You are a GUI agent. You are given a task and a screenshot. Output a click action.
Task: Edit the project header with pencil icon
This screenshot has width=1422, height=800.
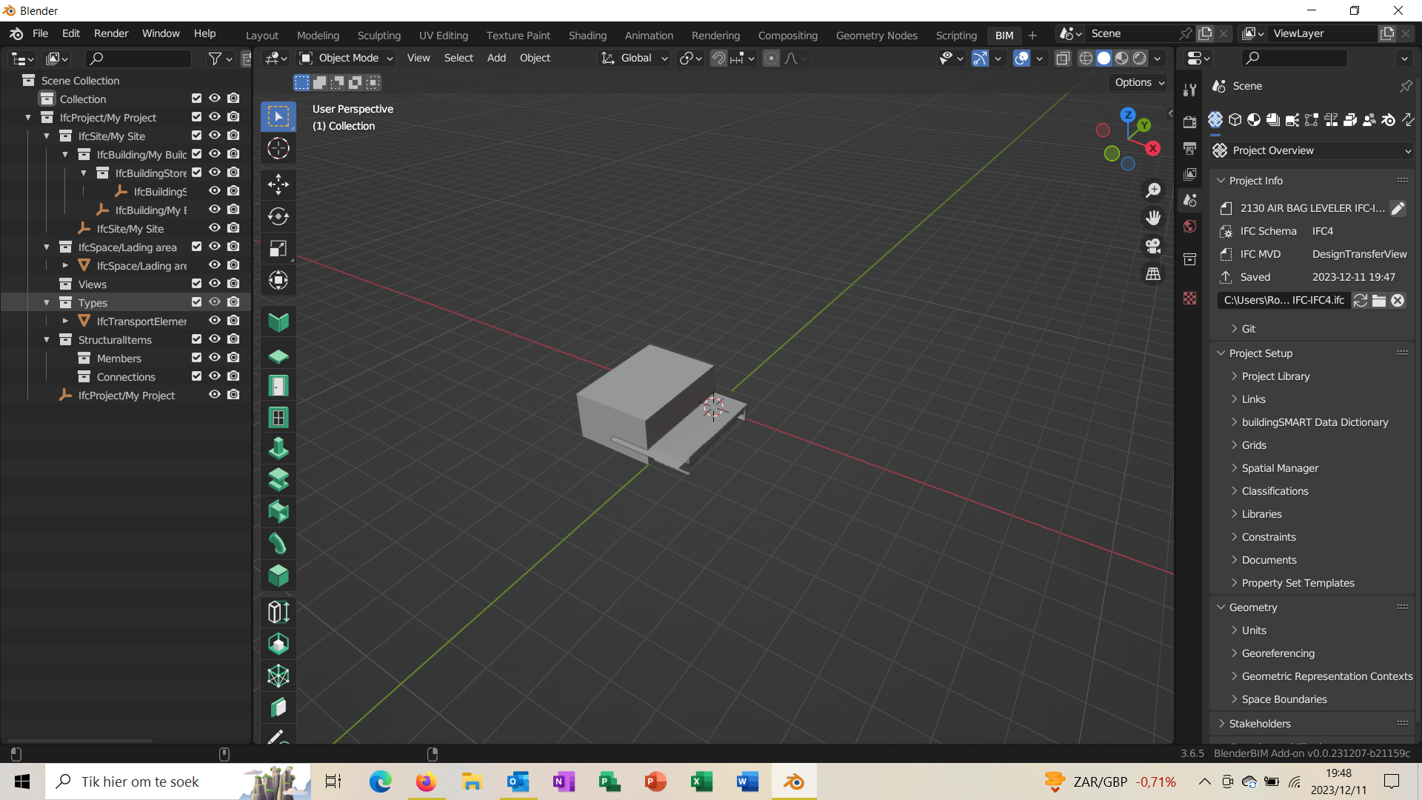1398,209
